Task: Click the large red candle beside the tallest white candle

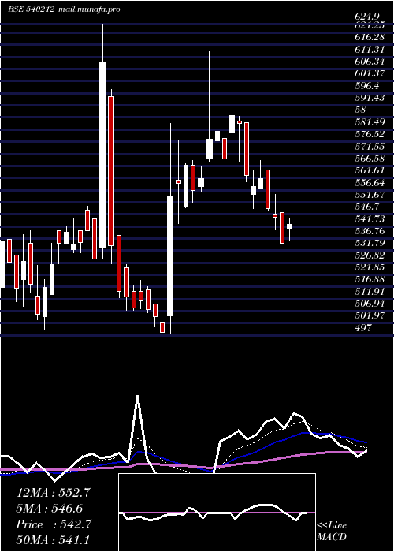Action: pyautogui.click(x=111, y=171)
